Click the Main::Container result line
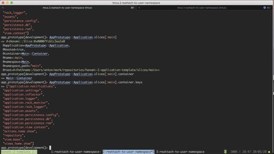The height and width of the screenshot is (154, 274). tap(19, 78)
